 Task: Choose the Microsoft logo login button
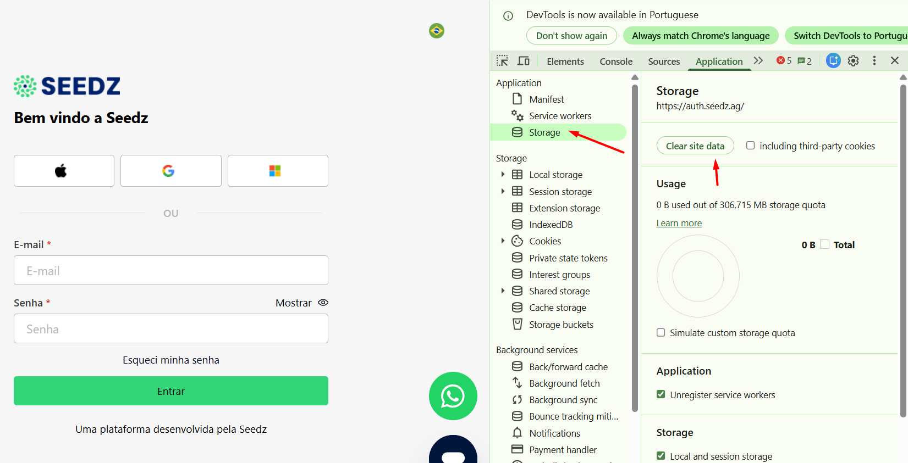[277, 171]
